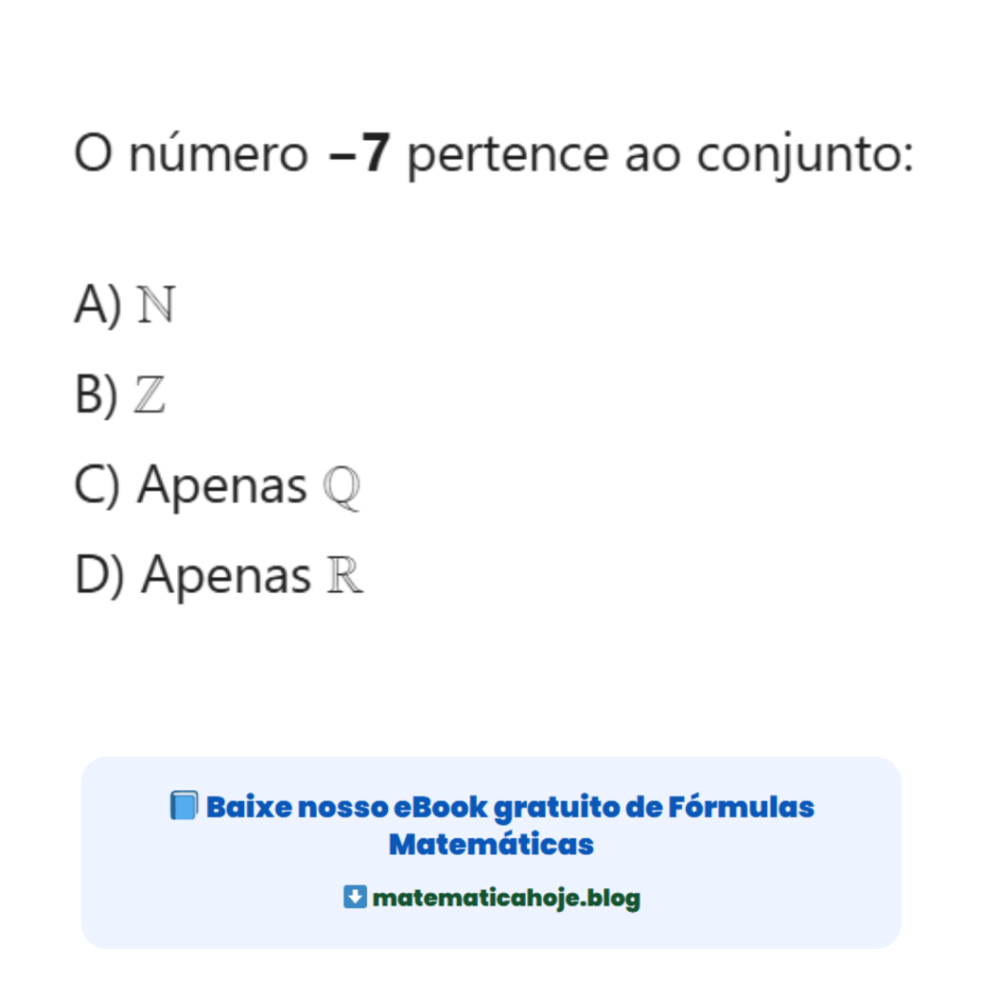
Task: Click the word "Matemáticas" in the banner
Action: (491, 845)
